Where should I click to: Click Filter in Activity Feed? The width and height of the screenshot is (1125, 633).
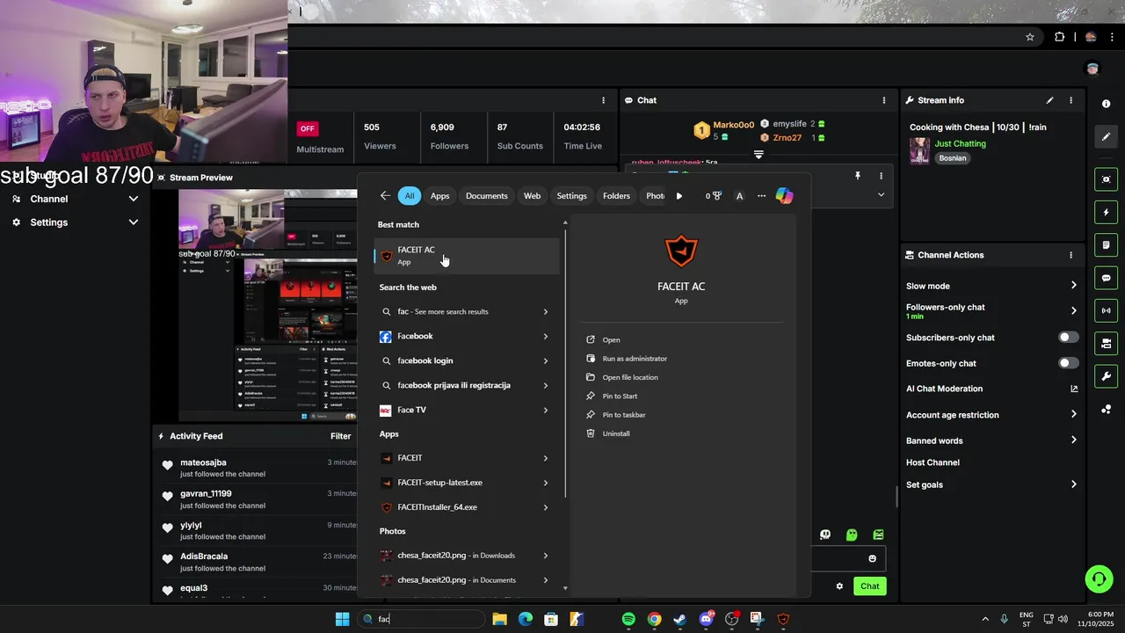tap(340, 436)
